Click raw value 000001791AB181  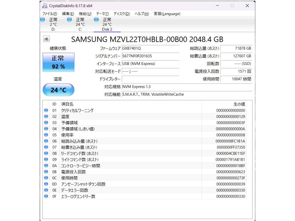click(230, 160)
